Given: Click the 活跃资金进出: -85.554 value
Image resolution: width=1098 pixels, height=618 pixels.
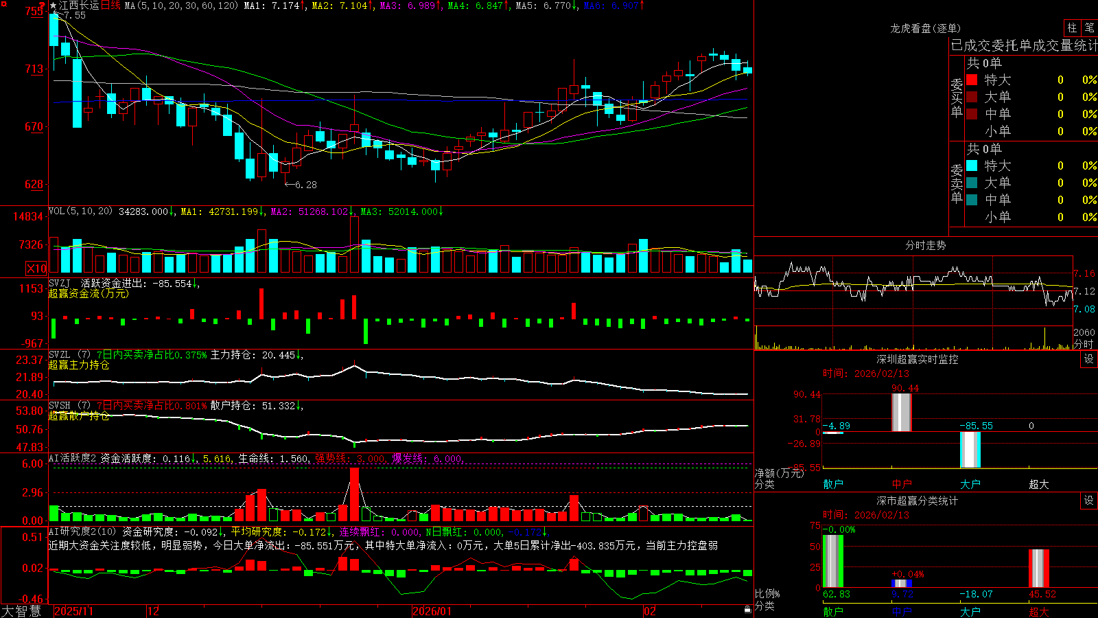Looking at the screenshot, I should click(x=136, y=284).
